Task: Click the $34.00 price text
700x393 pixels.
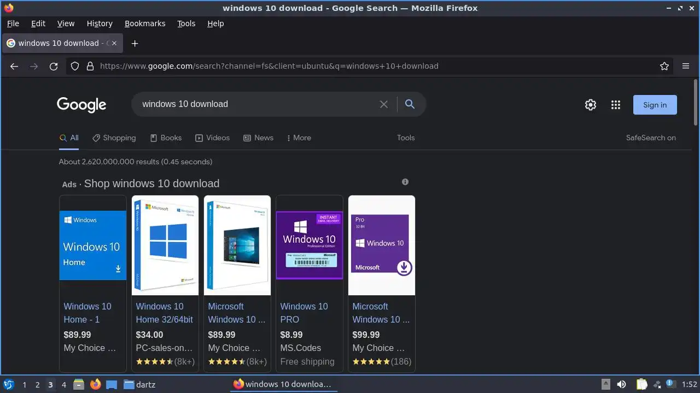Action: [x=149, y=335]
